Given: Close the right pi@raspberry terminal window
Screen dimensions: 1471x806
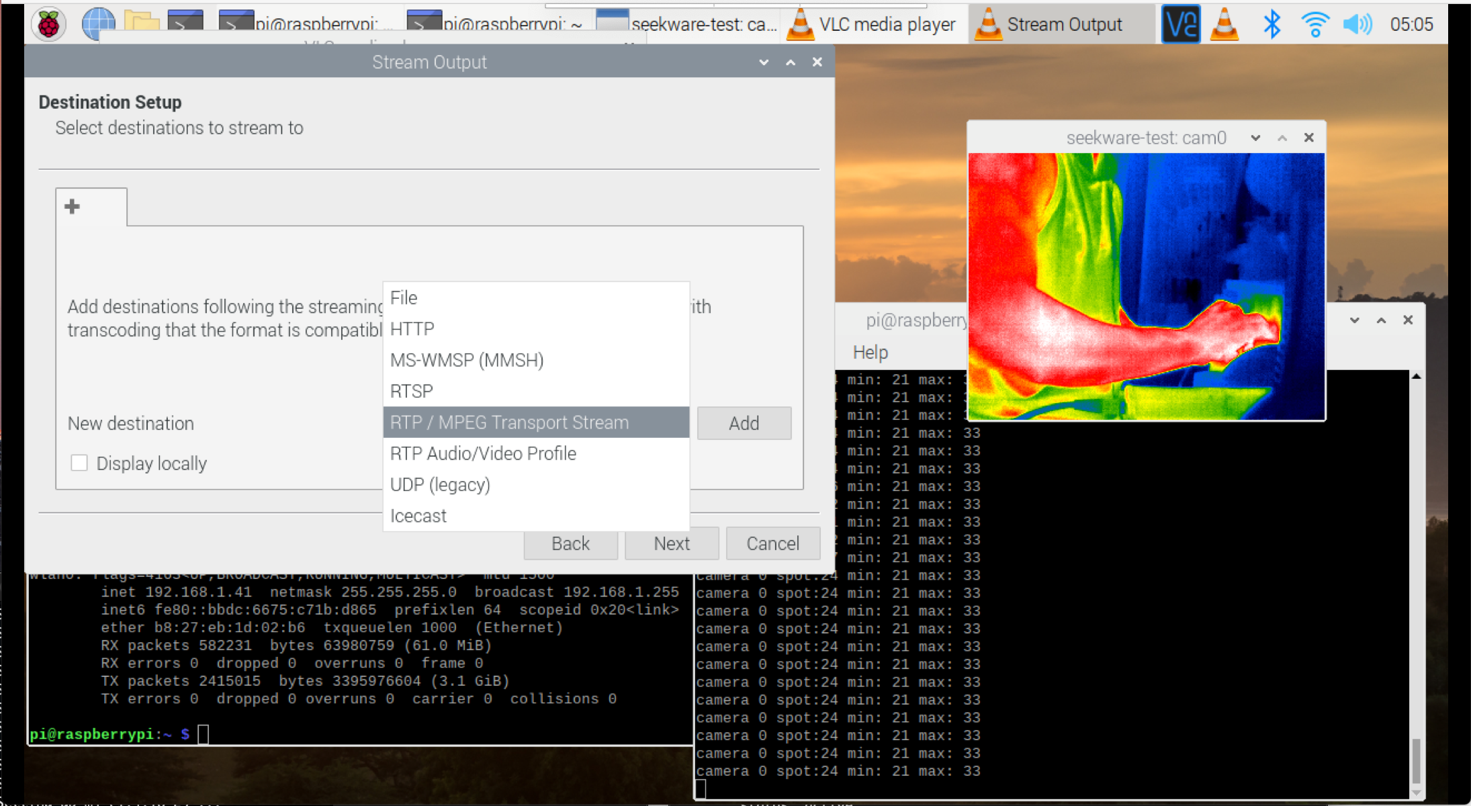Looking at the screenshot, I should pos(1408,320).
